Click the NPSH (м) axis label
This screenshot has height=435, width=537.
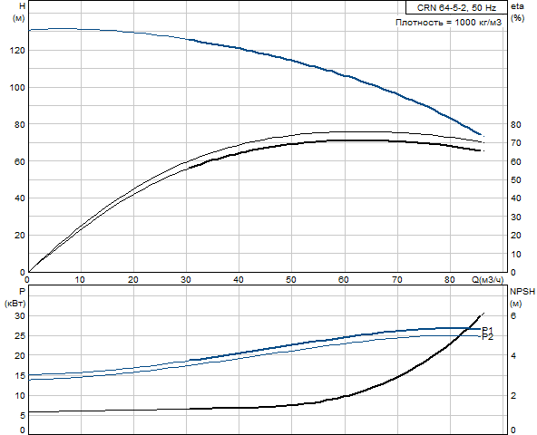pyautogui.click(x=522, y=297)
